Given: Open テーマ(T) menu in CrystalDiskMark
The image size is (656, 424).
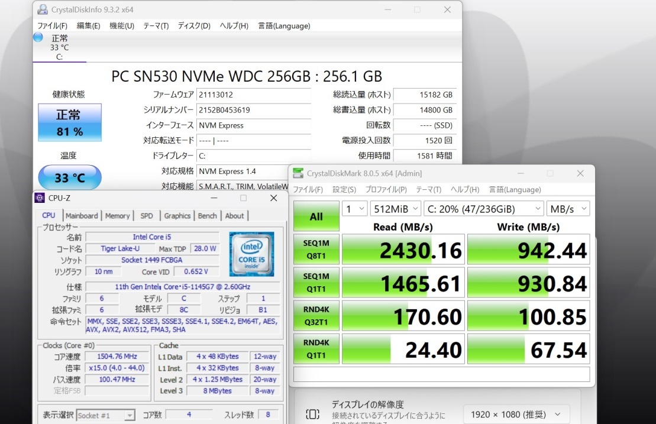Looking at the screenshot, I should pyautogui.click(x=428, y=189).
